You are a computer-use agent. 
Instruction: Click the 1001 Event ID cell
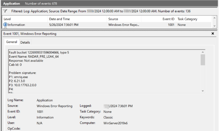(x=171, y=25)
